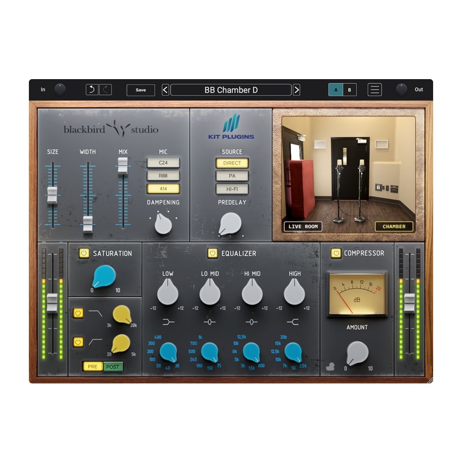Click the duck icon in Compressor panel
The height and width of the screenshot is (462, 462).
tap(330, 367)
